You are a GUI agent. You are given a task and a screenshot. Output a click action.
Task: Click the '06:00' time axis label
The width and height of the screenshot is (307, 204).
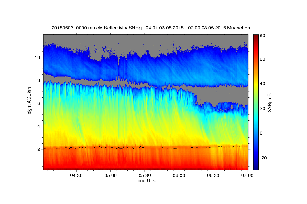179,176
